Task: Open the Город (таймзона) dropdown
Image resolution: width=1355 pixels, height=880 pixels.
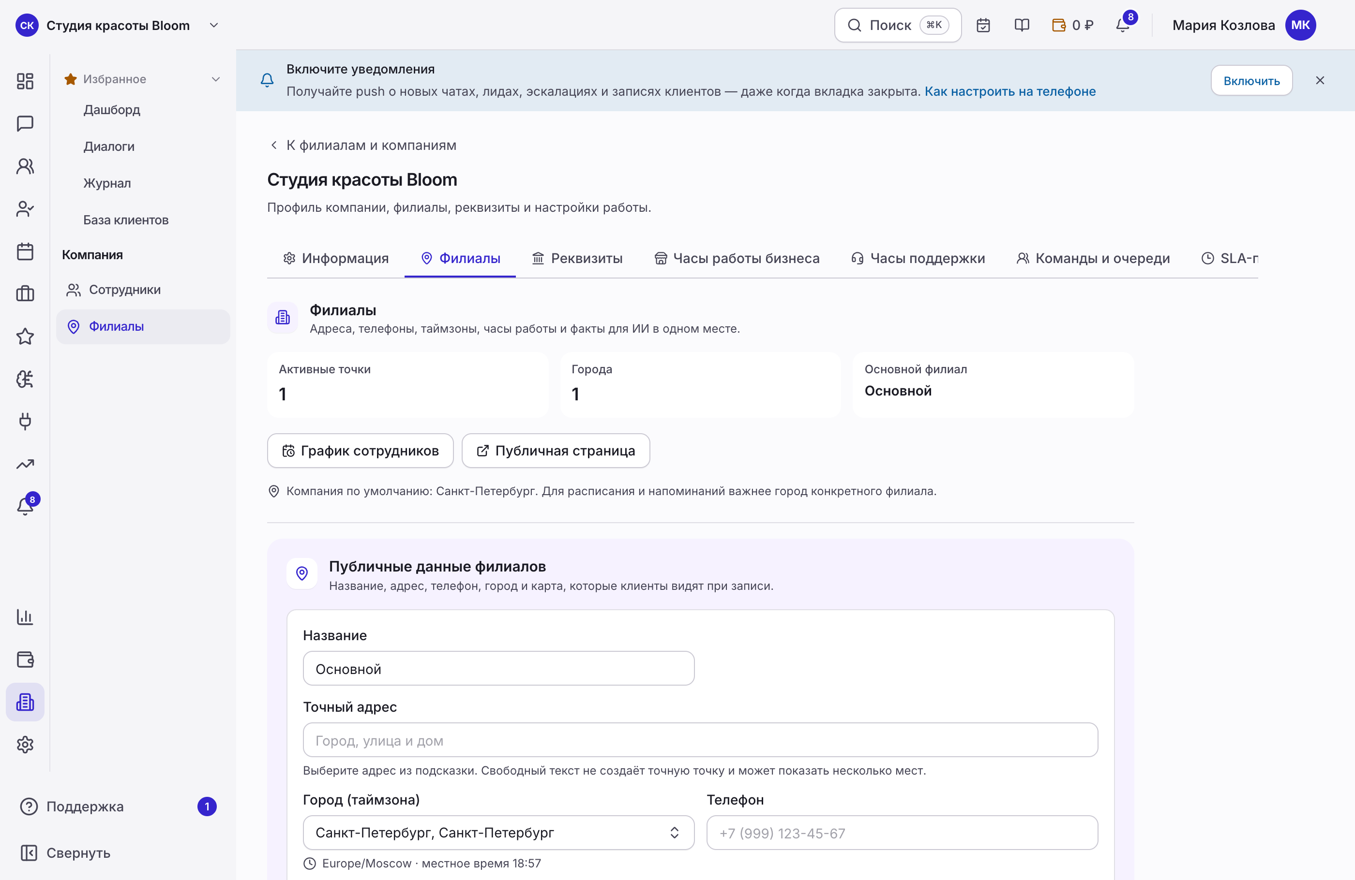Action: (x=498, y=833)
